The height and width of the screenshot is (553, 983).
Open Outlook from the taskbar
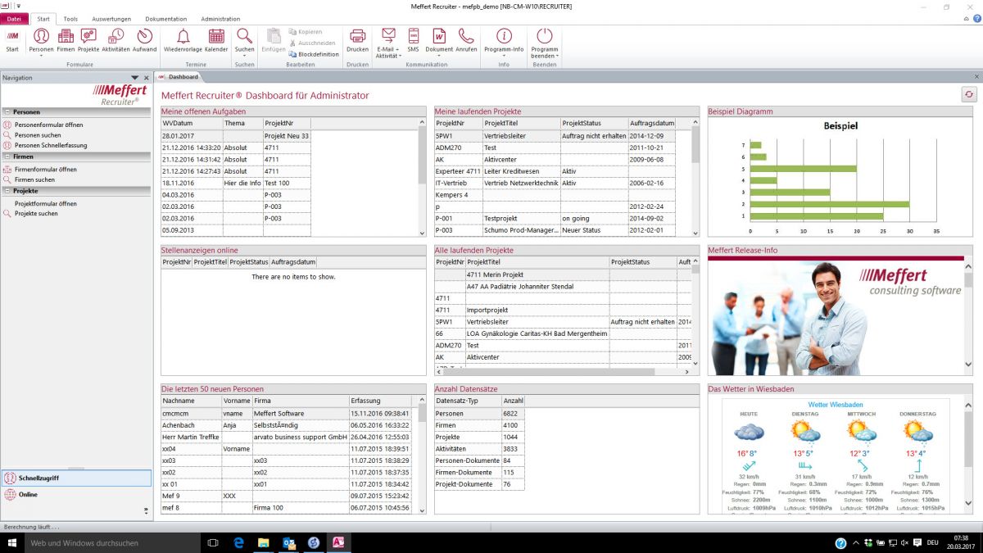(x=288, y=542)
